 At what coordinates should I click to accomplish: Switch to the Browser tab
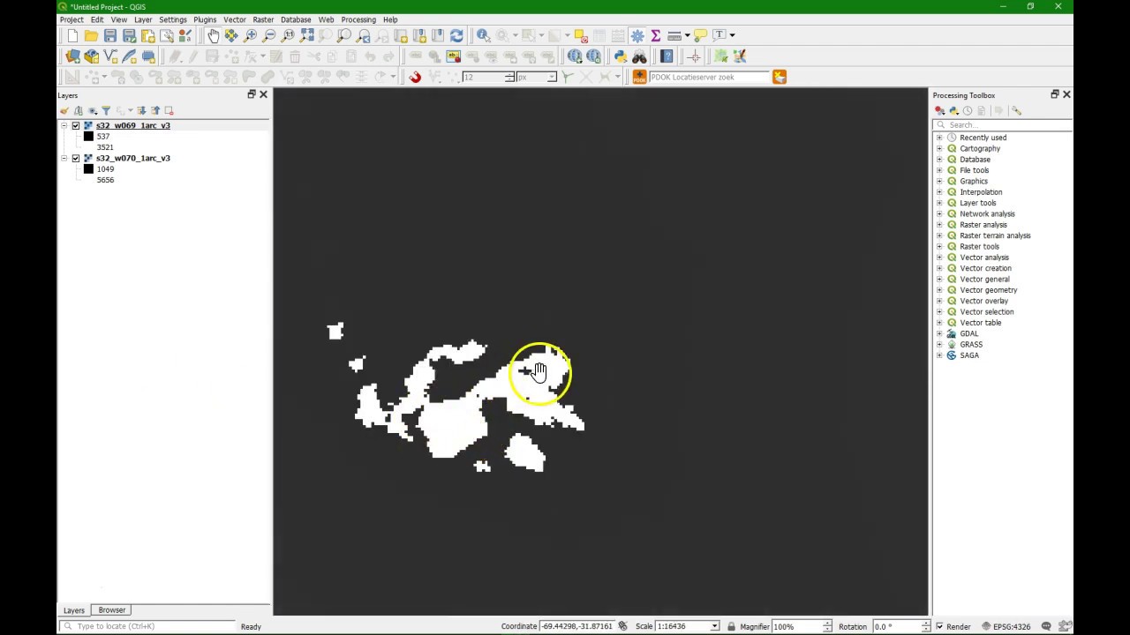(x=112, y=610)
